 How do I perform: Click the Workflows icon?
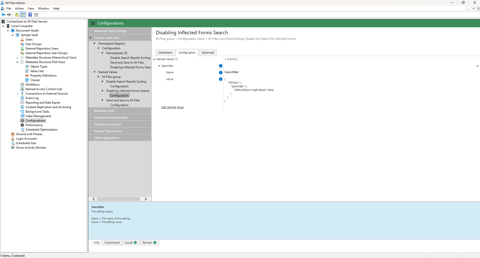[x=22, y=85]
